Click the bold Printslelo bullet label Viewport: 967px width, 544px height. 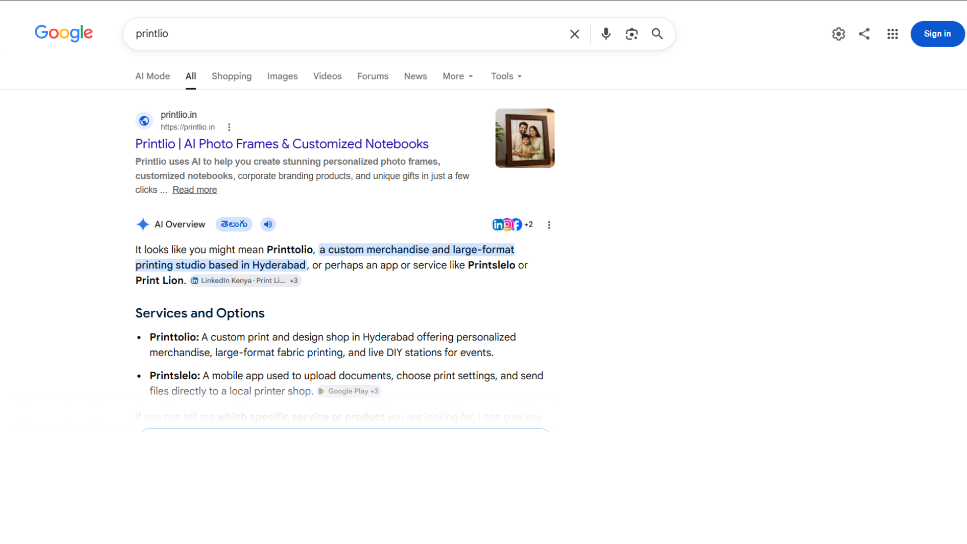[x=175, y=376]
